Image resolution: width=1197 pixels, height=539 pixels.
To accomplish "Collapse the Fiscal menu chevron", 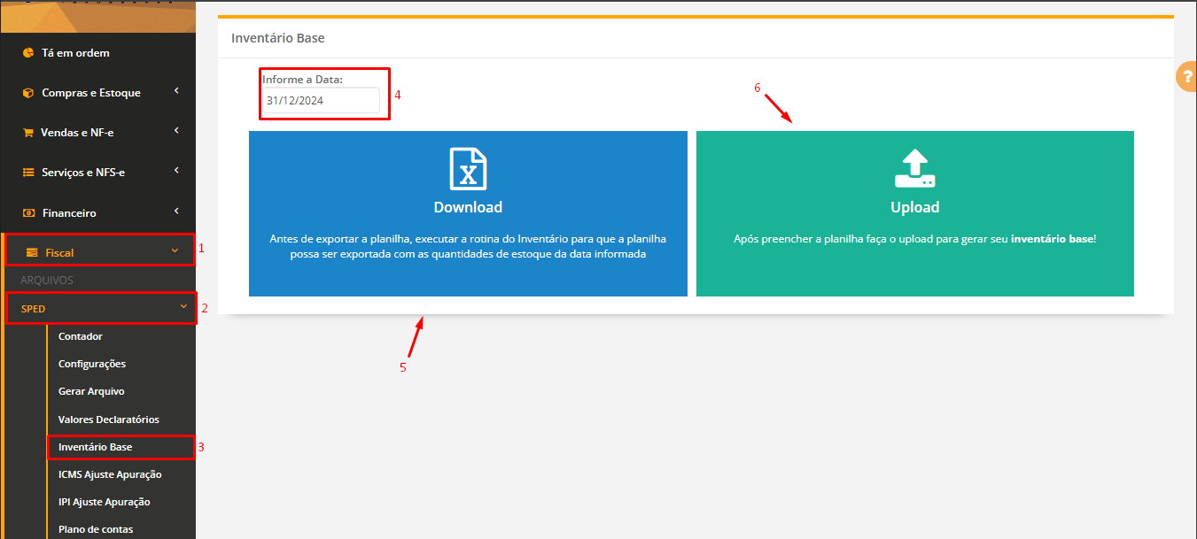I will [x=175, y=251].
